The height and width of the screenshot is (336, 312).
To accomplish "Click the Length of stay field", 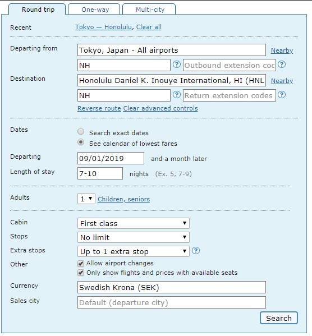I will click(100, 173).
